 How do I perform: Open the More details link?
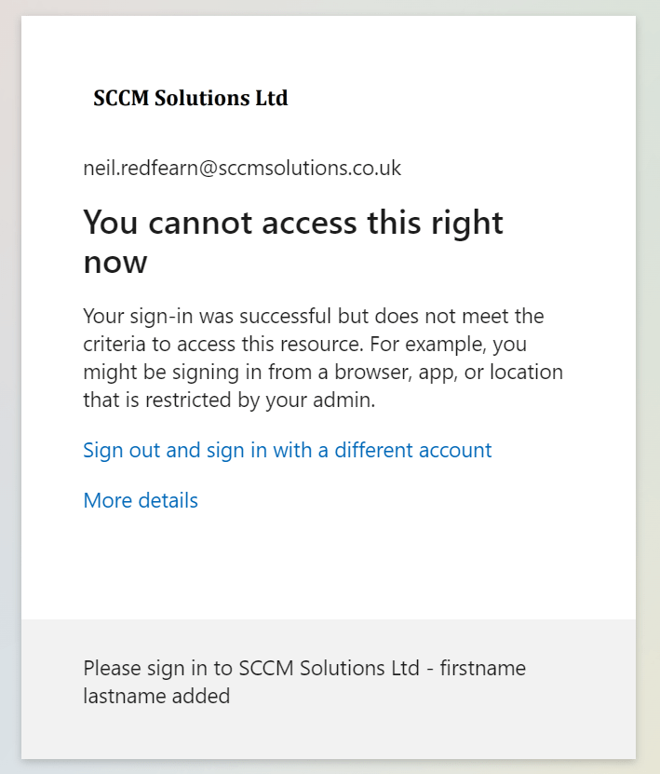click(141, 500)
